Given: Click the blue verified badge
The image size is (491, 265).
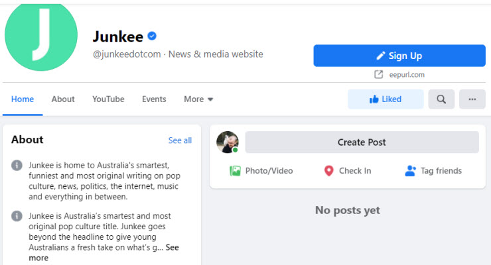Looking at the screenshot, I should tap(152, 36).
